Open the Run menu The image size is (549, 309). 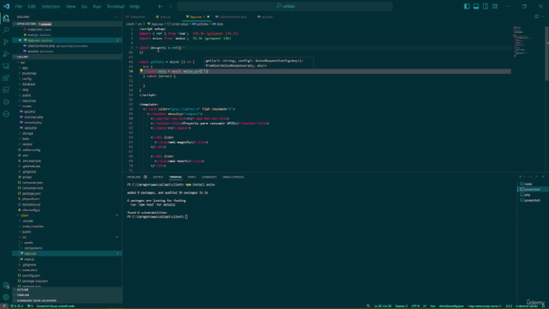(97, 6)
